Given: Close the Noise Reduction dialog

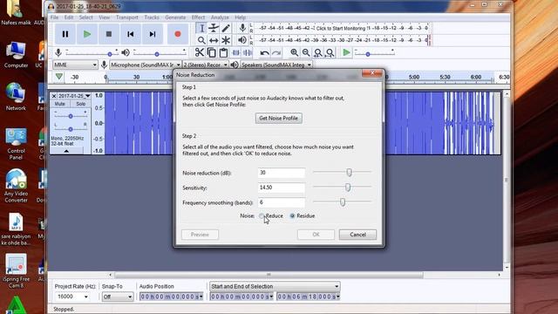Looking at the screenshot, I should [372, 73].
